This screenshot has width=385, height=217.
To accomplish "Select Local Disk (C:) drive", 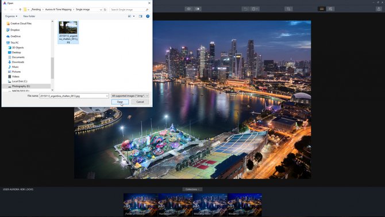I will [x=17, y=81].
